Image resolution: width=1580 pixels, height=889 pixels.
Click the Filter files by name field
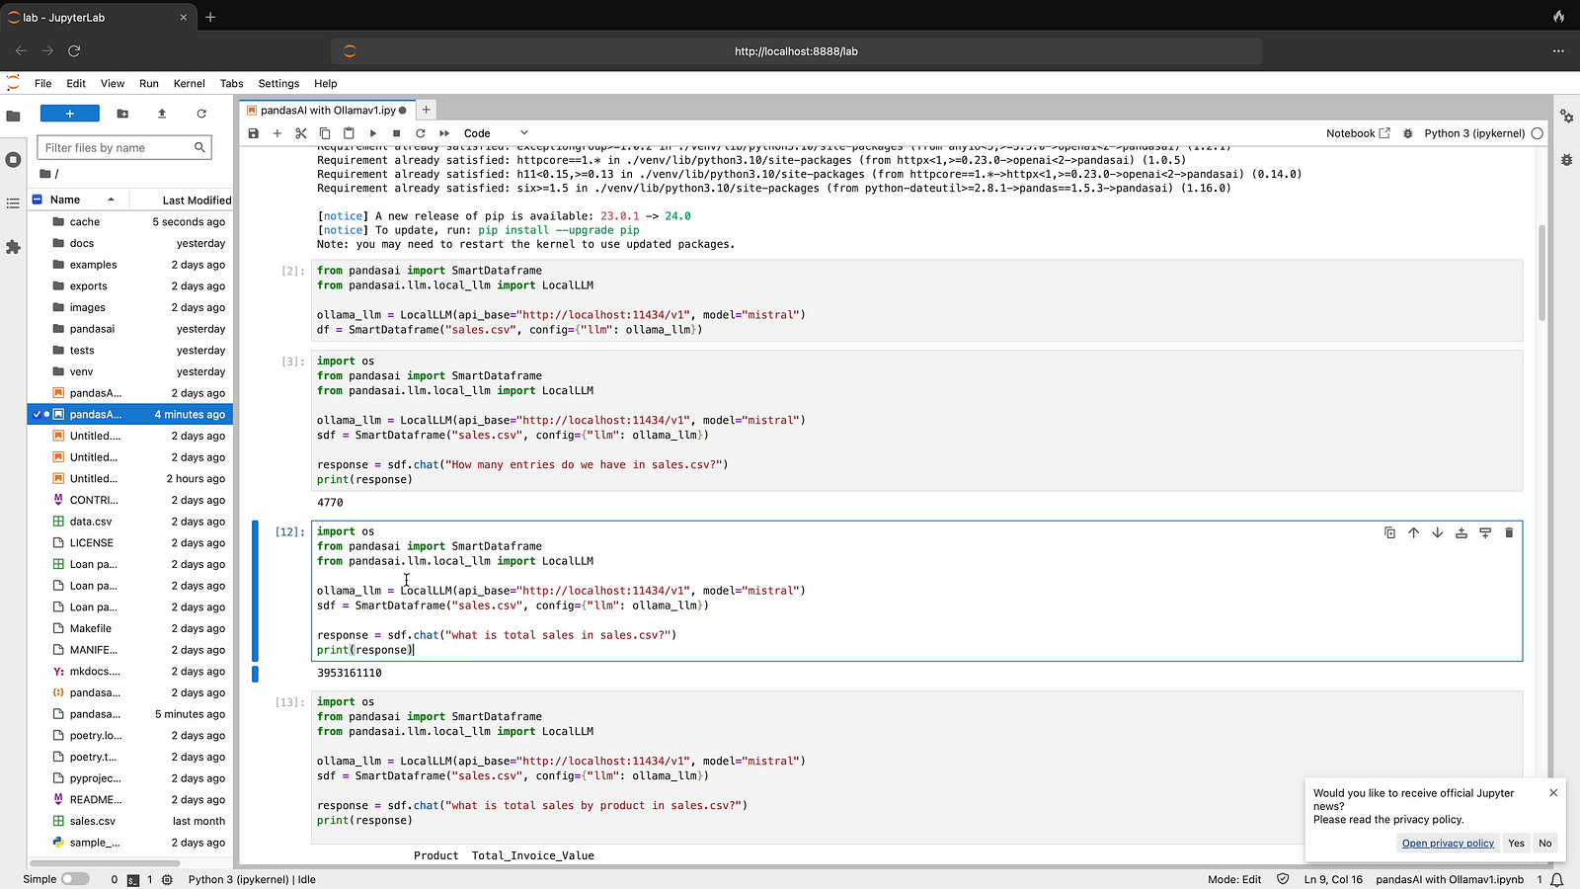coord(116,148)
